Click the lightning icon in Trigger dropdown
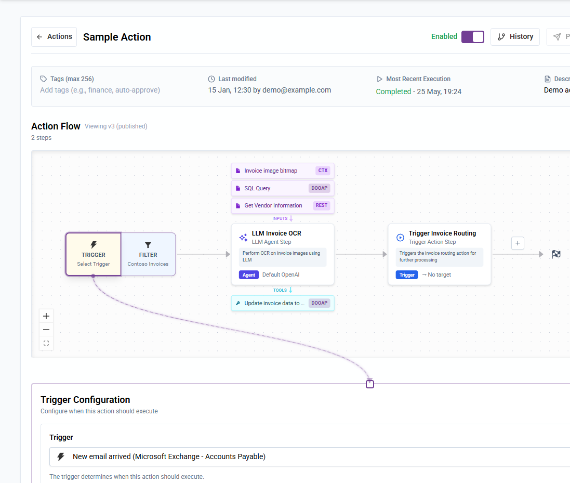This screenshot has width=570, height=483. [61, 457]
